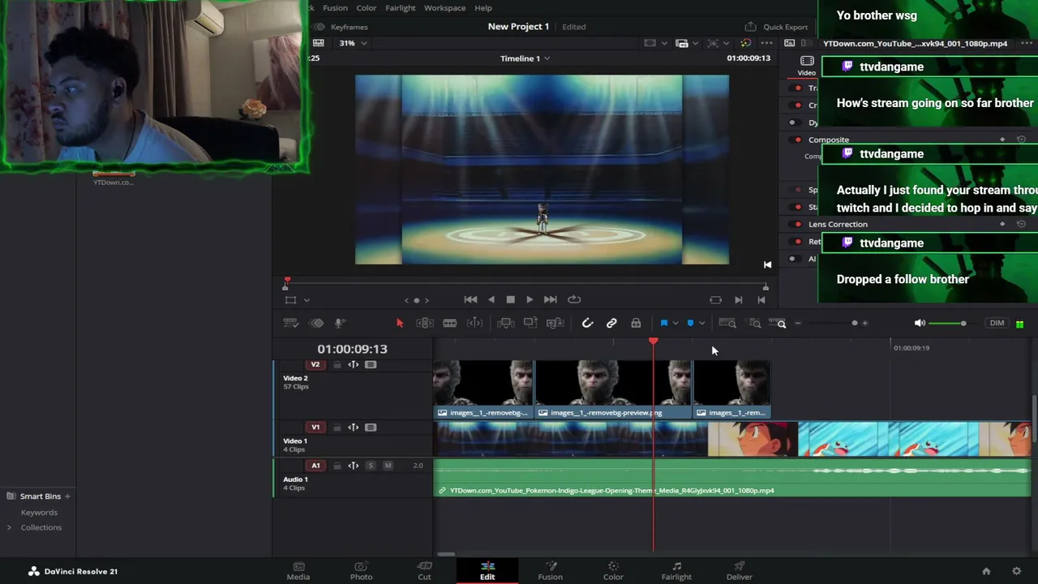Open the Keyframes panel
This screenshot has width=1038, height=584.
pyautogui.click(x=341, y=27)
